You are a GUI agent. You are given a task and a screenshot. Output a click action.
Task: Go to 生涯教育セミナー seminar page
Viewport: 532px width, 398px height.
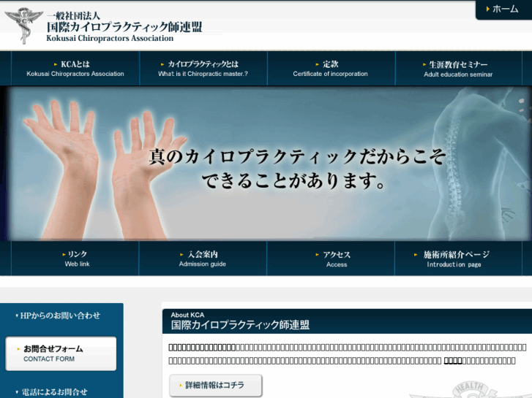tap(458, 69)
